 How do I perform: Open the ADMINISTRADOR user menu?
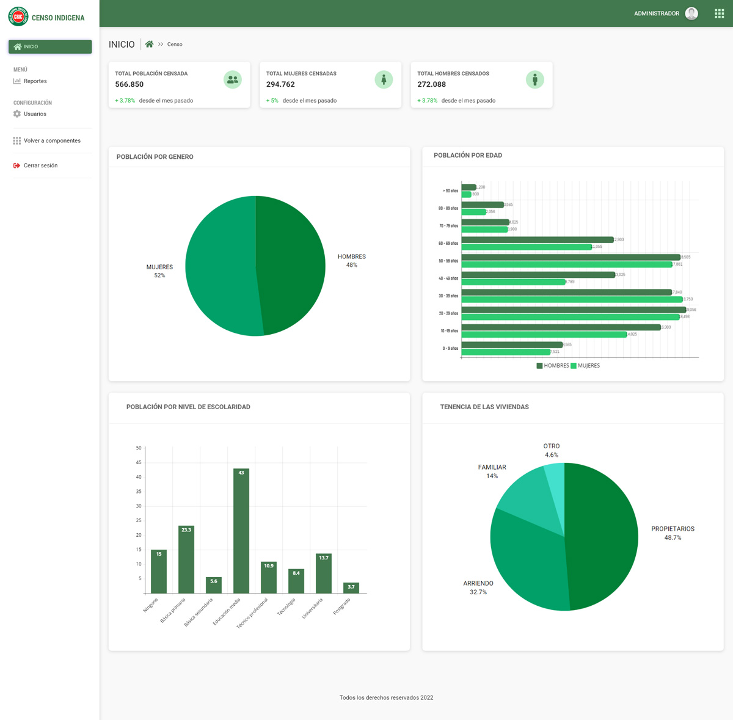(657, 13)
